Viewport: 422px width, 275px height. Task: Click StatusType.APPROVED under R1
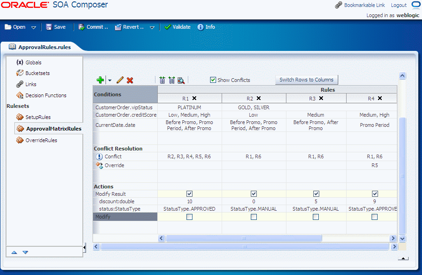point(189,209)
